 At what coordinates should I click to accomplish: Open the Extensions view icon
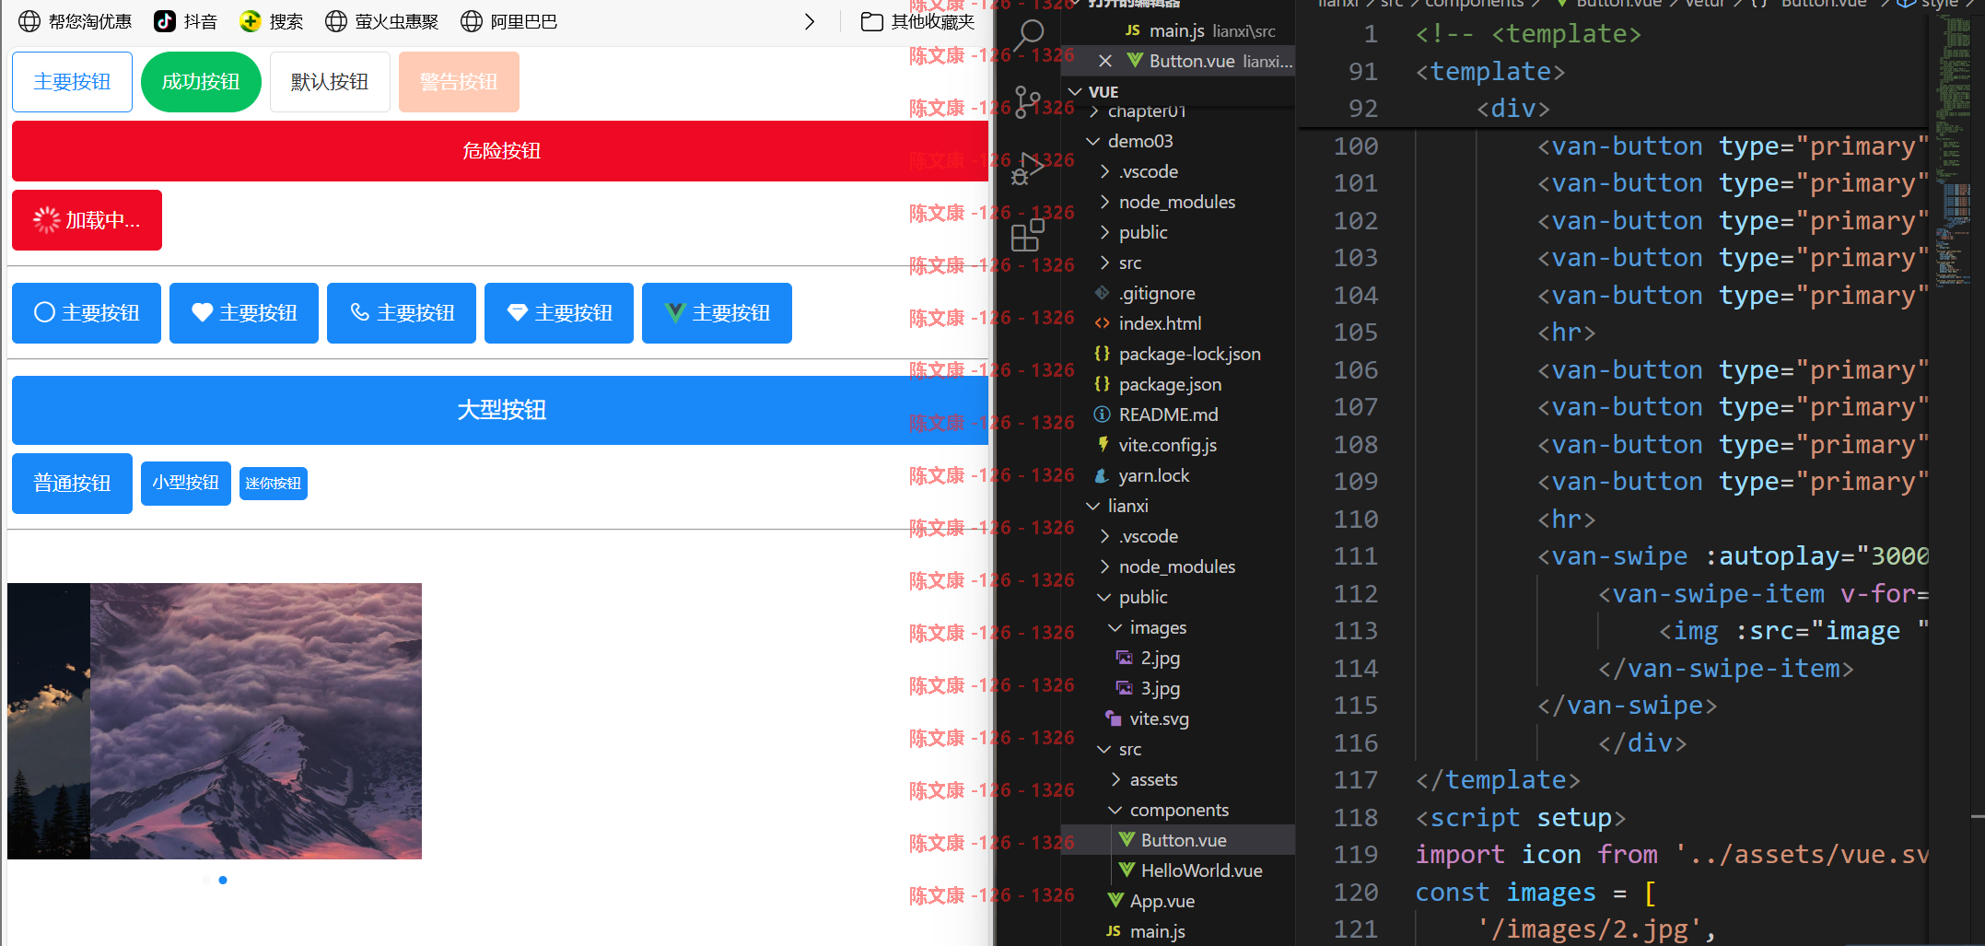pyautogui.click(x=1027, y=235)
